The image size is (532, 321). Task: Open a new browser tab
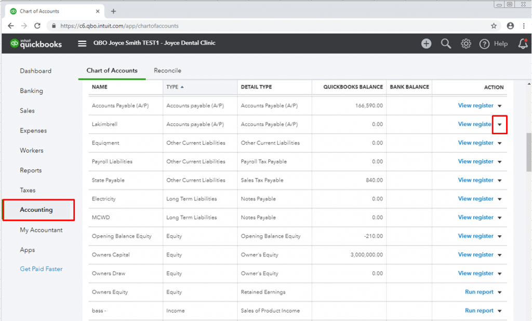click(113, 11)
